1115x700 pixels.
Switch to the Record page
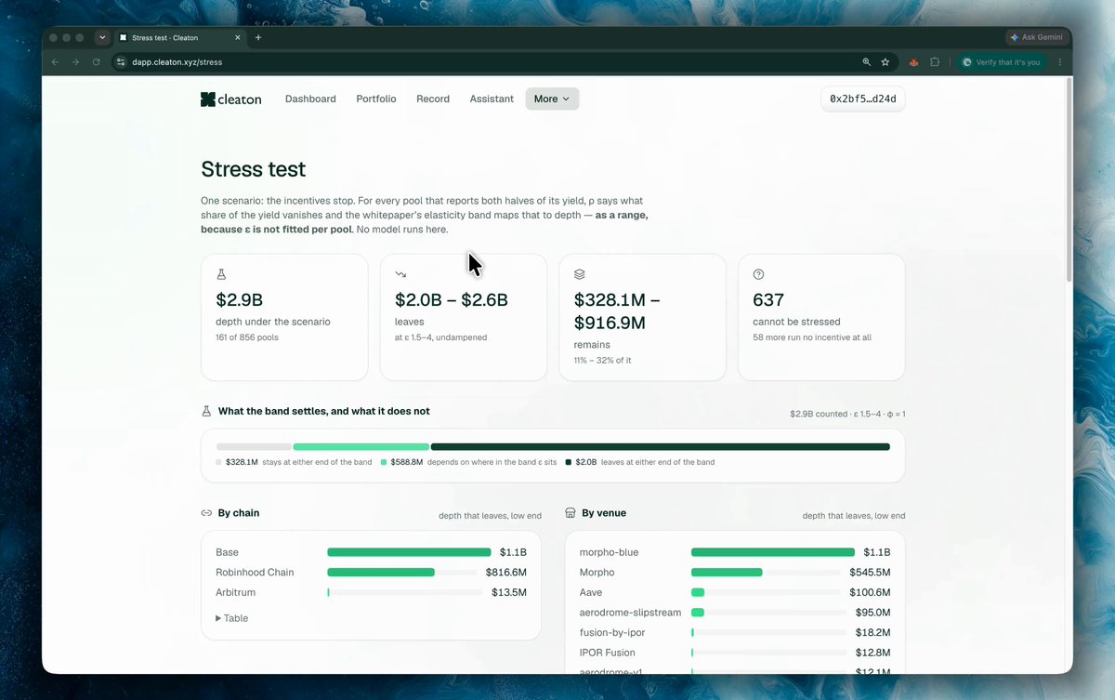click(433, 99)
